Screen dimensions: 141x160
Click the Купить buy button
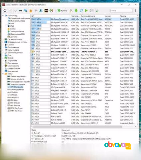(62, 11)
